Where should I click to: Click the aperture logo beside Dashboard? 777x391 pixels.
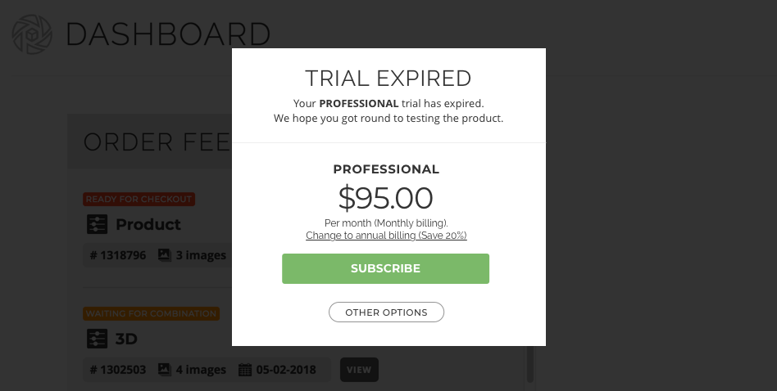(x=32, y=34)
